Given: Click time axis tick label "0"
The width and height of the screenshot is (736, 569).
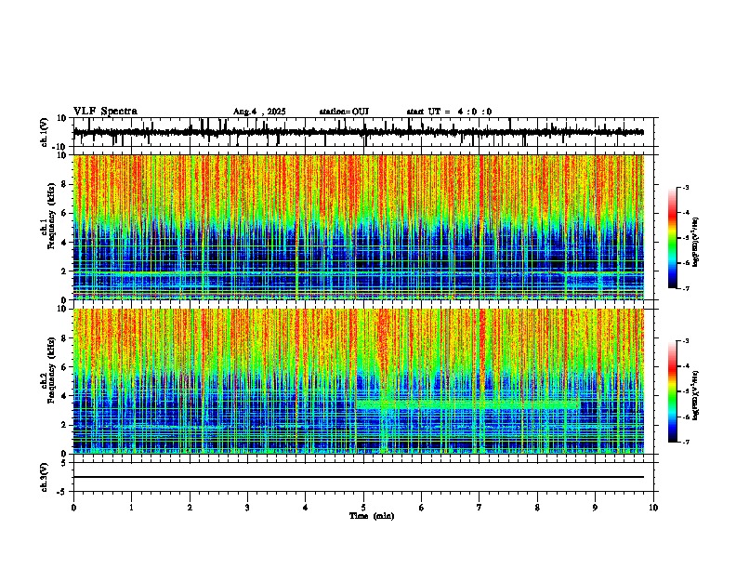Looking at the screenshot, I should [x=73, y=508].
